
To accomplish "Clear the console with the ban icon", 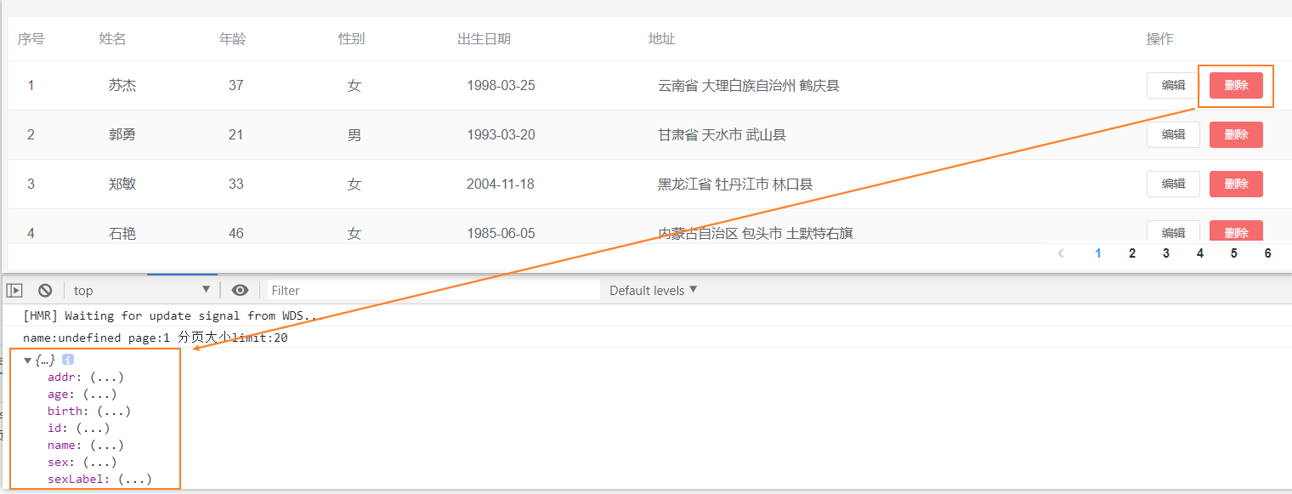I will coord(45,290).
